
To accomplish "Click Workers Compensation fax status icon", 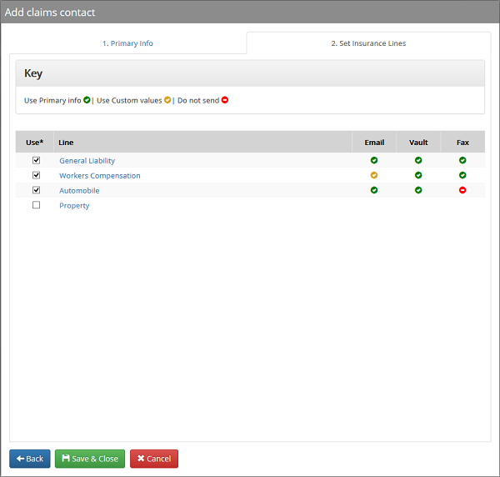I will pyautogui.click(x=462, y=175).
